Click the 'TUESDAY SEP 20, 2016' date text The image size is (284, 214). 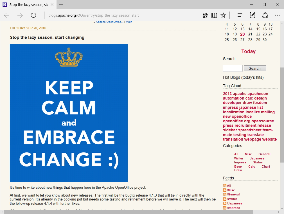click(x=28, y=28)
